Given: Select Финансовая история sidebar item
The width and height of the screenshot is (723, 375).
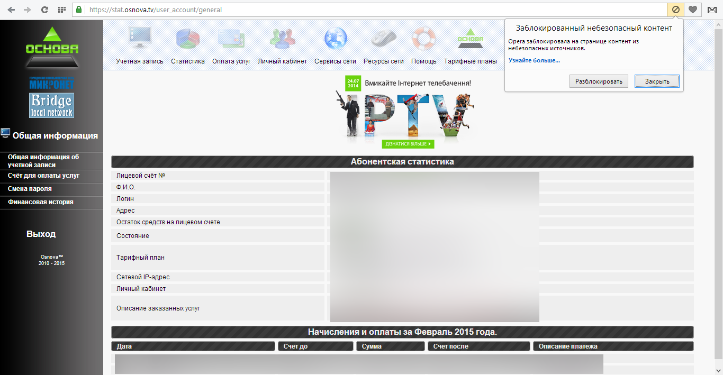Looking at the screenshot, I should [x=40, y=202].
